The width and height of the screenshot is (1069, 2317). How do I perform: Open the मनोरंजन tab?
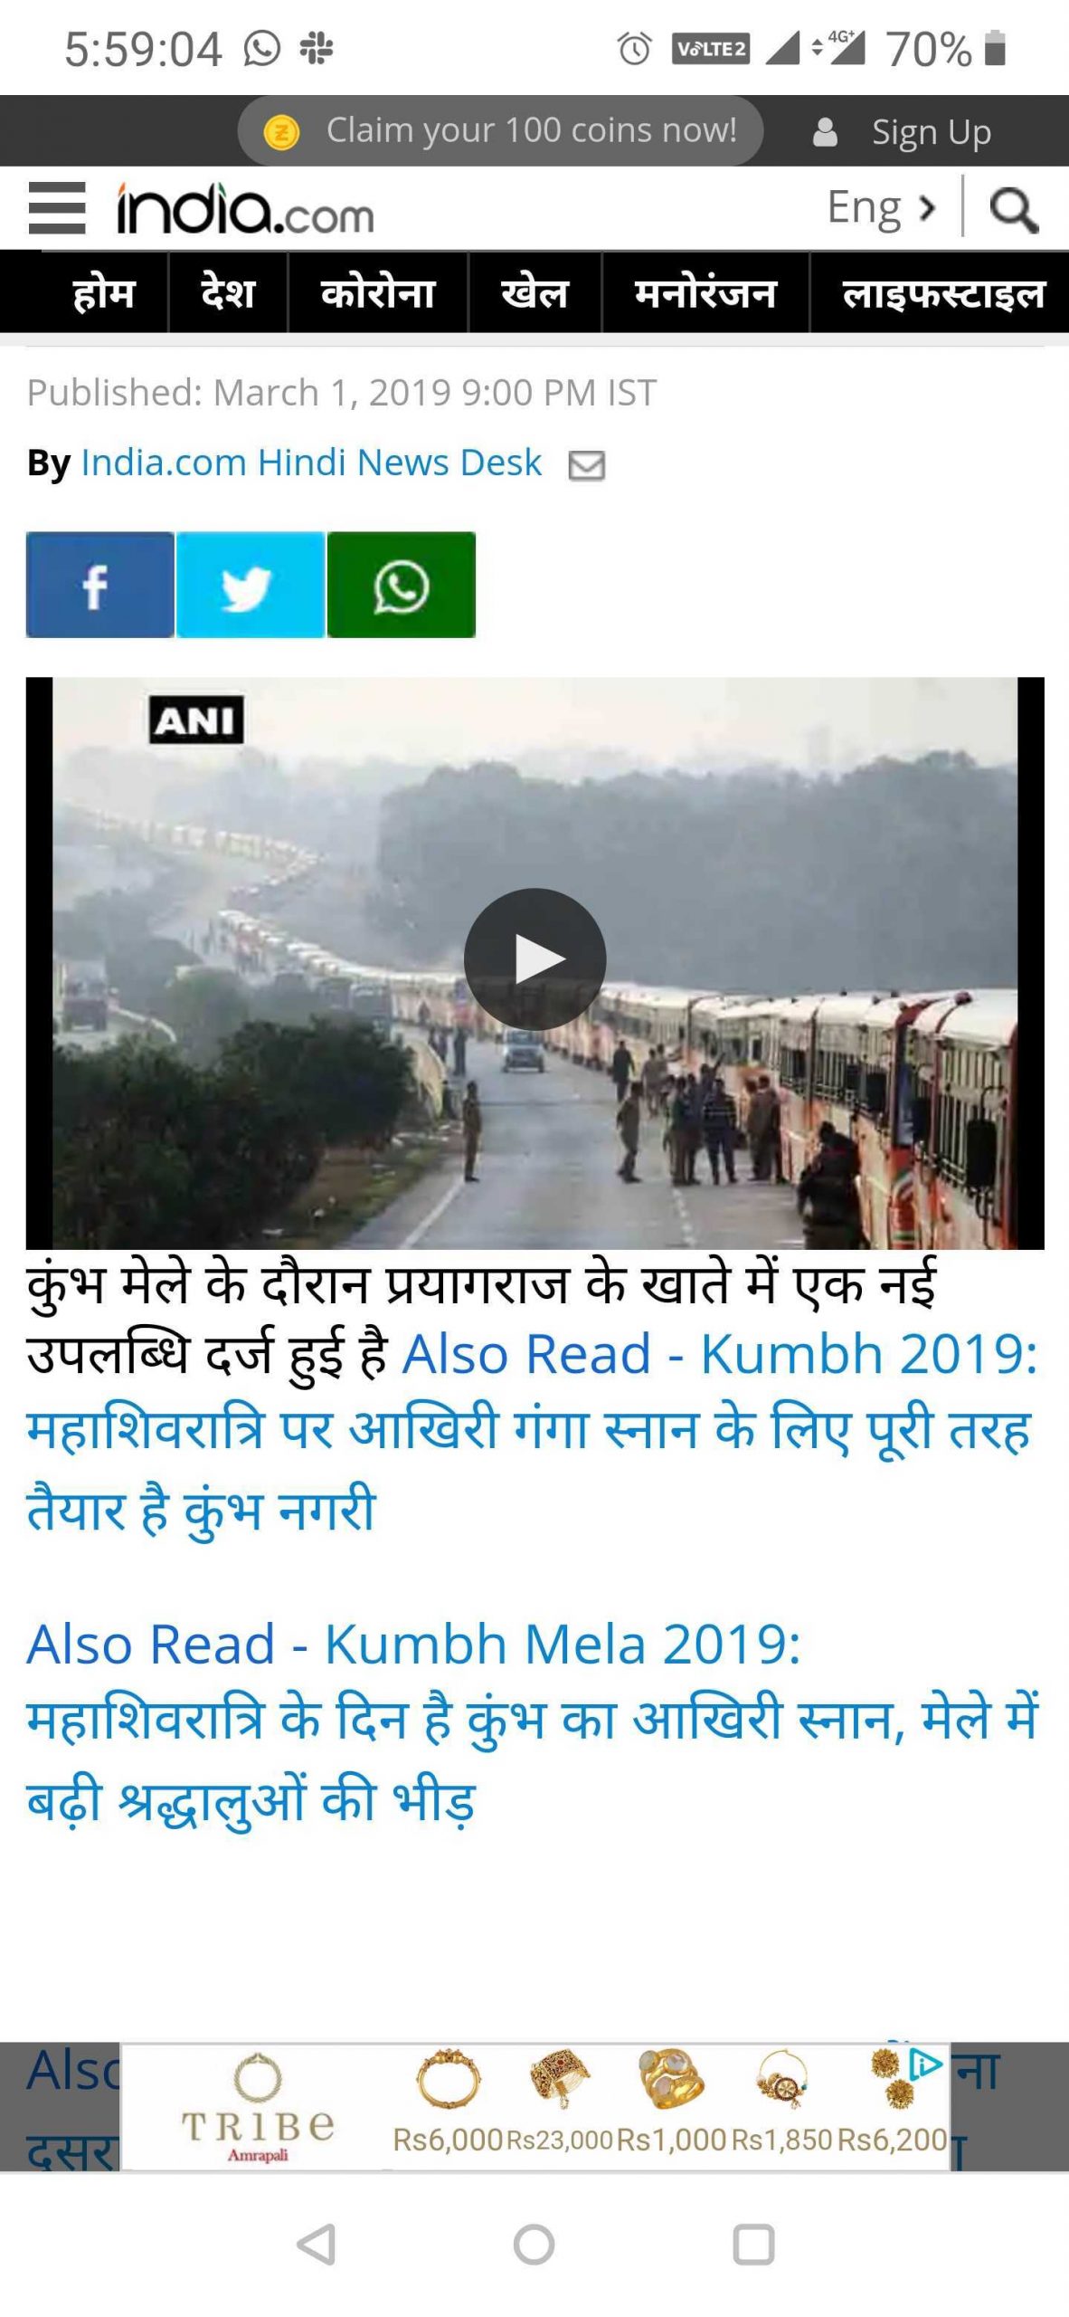[x=705, y=293]
